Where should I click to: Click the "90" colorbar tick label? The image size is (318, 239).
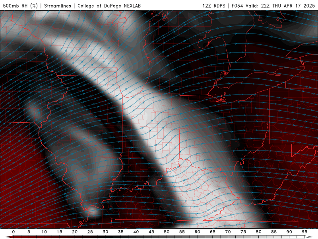pos(289,232)
